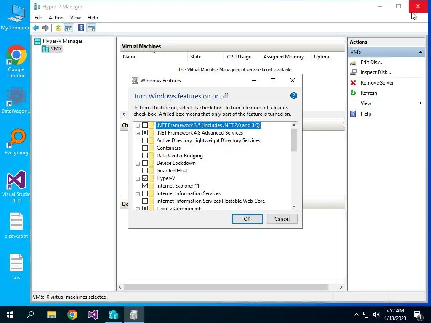Viewport: 431px width, 323px height.
Task: Check Device Lockdown checkbox
Action: [x=145, y=163]
